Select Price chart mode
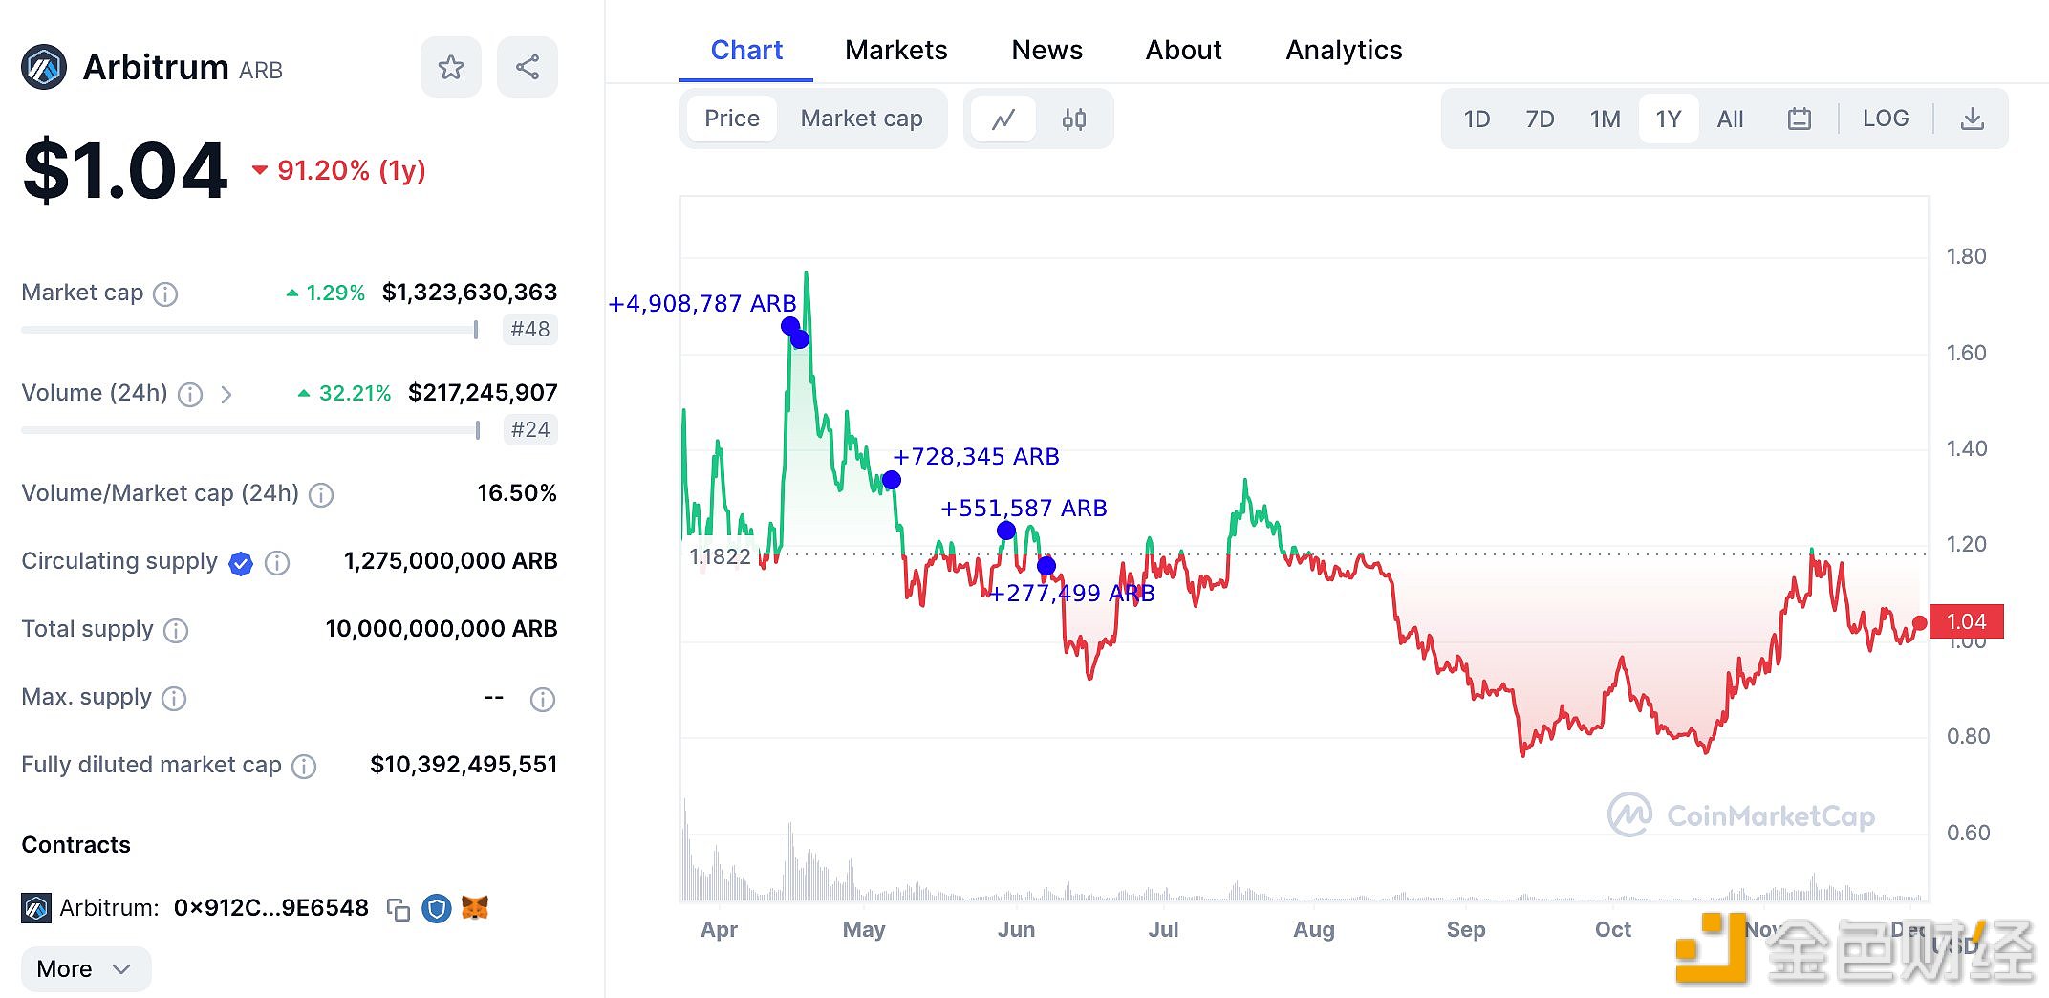 click(732, 119)
